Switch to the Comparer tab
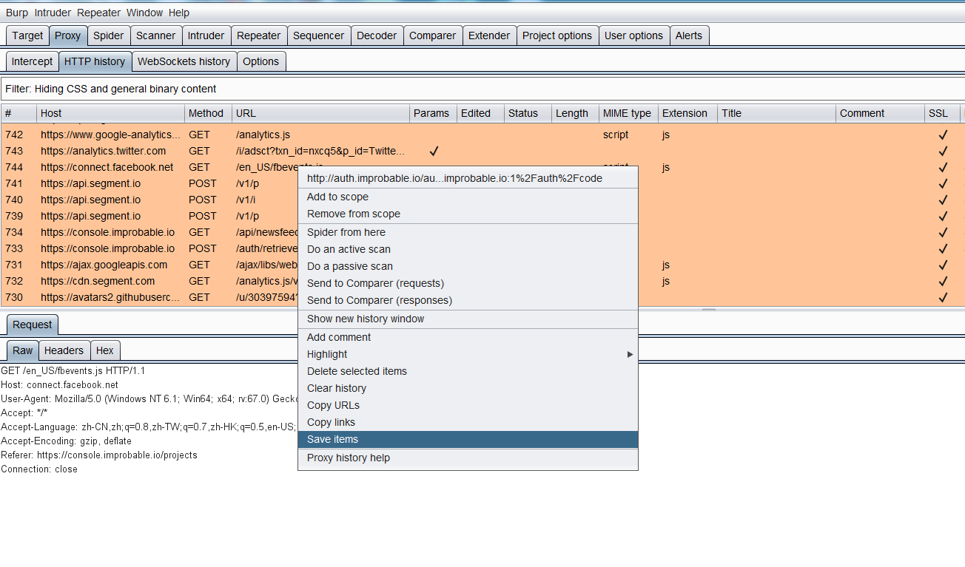 coord(433,35)
